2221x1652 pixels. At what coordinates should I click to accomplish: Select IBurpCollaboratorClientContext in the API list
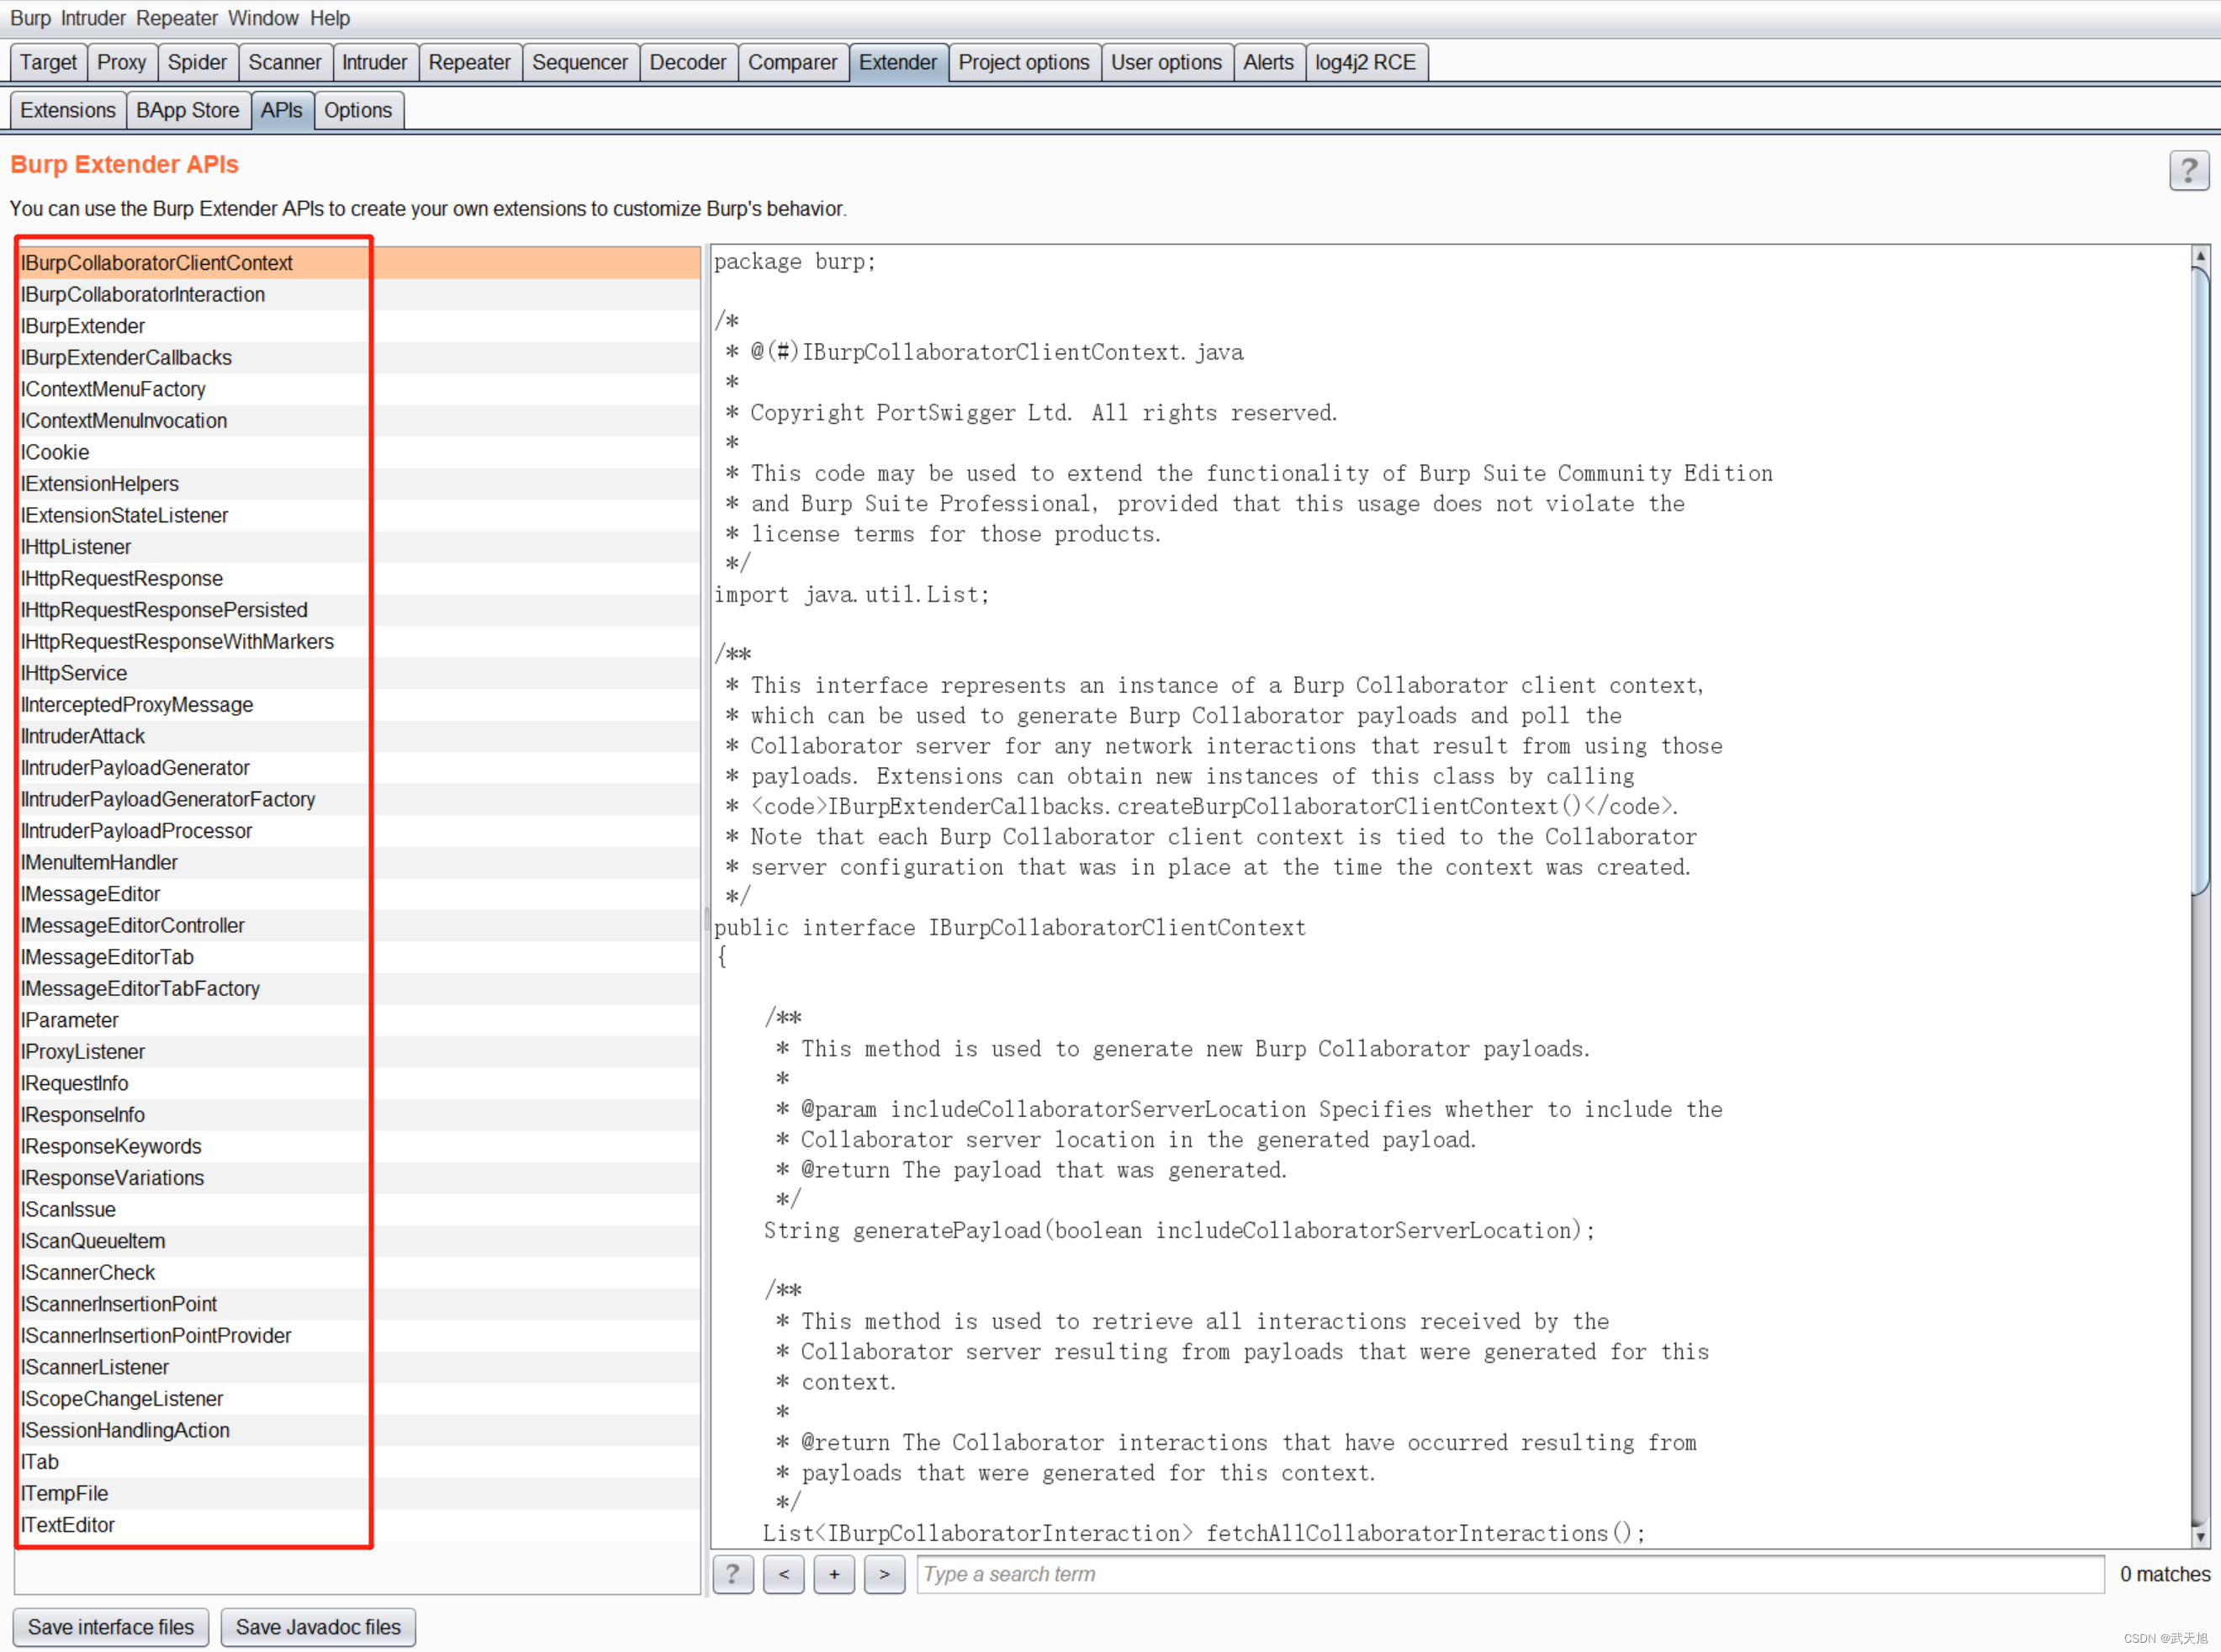[x=359, y=263]
